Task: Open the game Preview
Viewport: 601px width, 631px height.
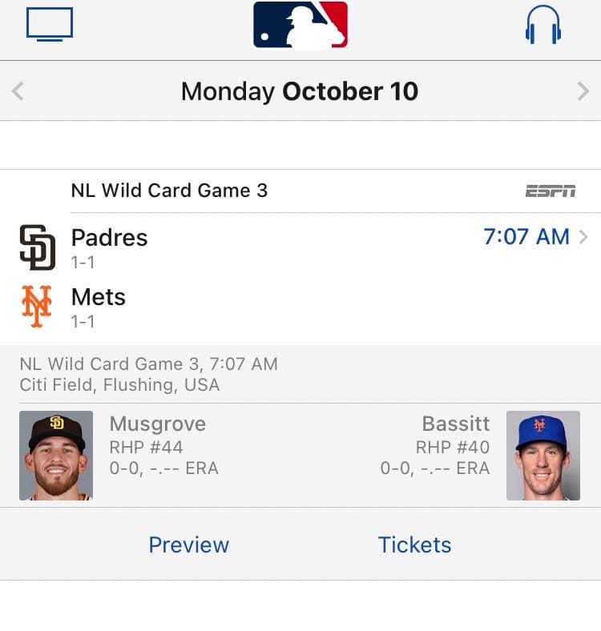Action: [x=189, y=545]
